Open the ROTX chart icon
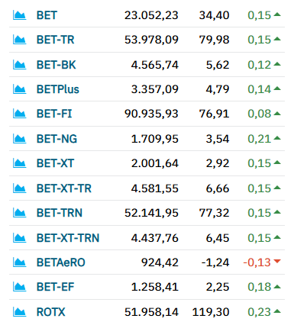The image size is (294, 325). pyautogui.click(x=19, y=312)
